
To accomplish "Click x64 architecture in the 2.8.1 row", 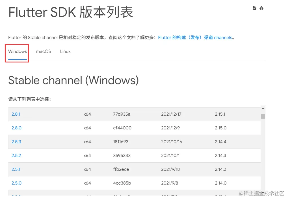I will click(x=87, y=114).
